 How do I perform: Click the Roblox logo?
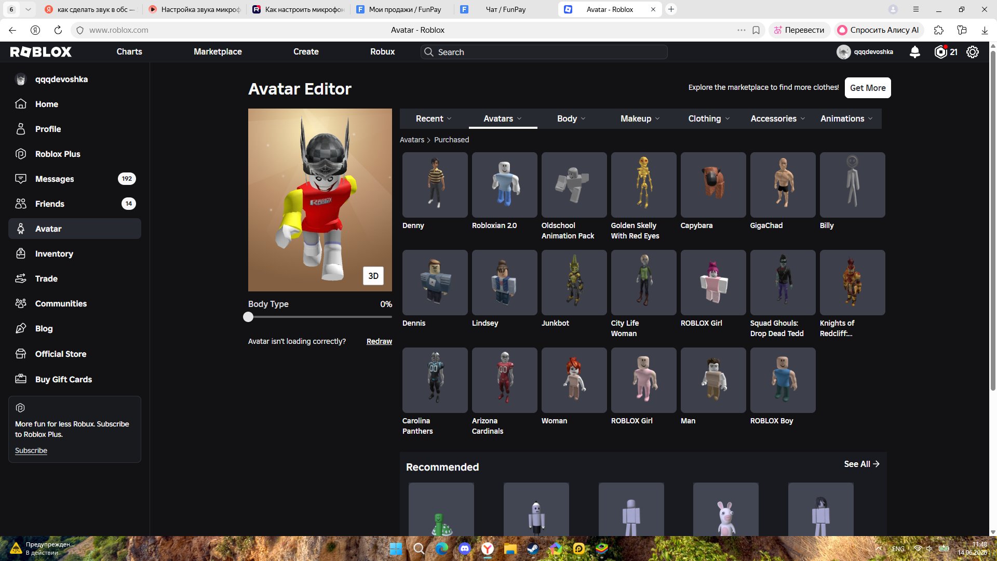coord(41,52)
